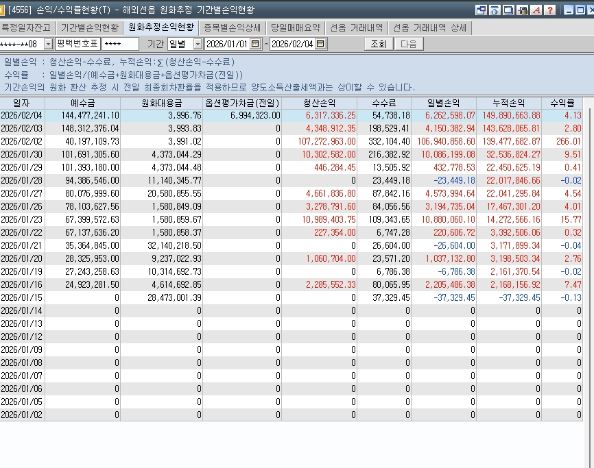Expand the account number dropdown
Viewport: 594px width, 468px height.
(x=48, y=44)
